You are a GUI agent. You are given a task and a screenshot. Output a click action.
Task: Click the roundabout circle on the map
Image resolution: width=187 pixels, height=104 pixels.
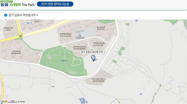pos(123,52)
